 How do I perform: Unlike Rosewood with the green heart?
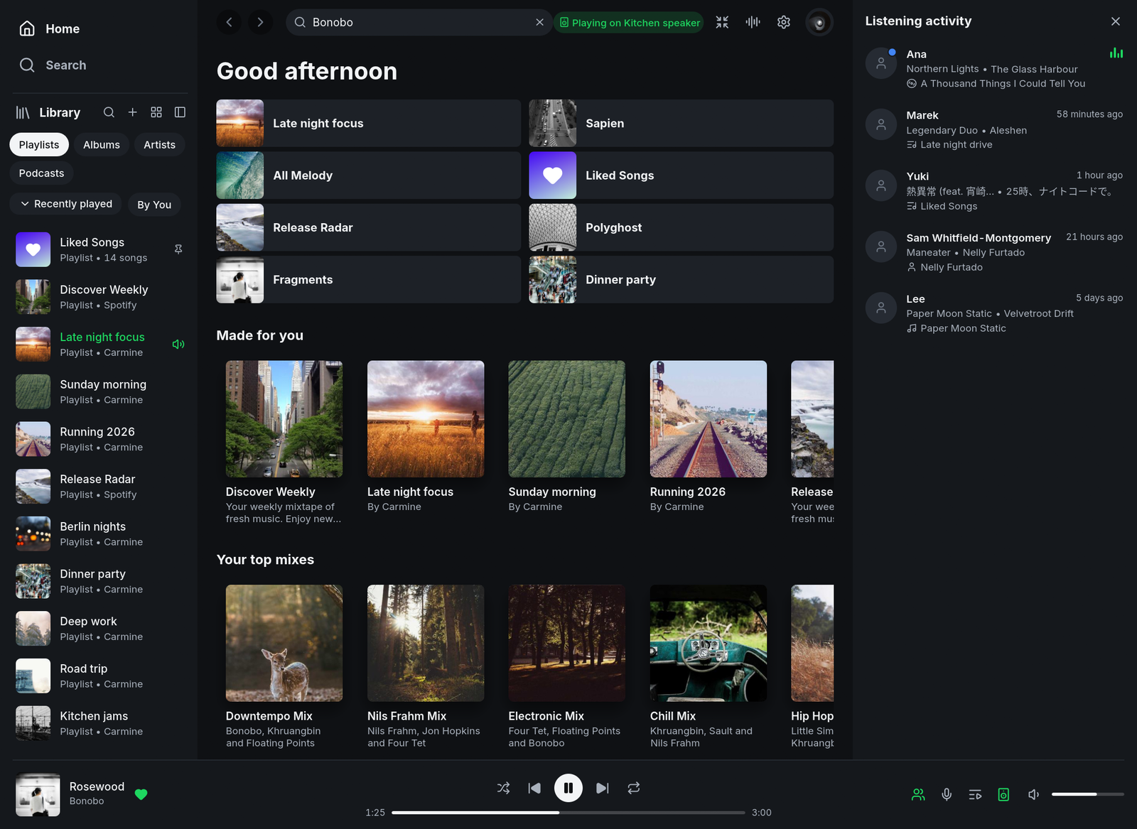pos(141,794)
